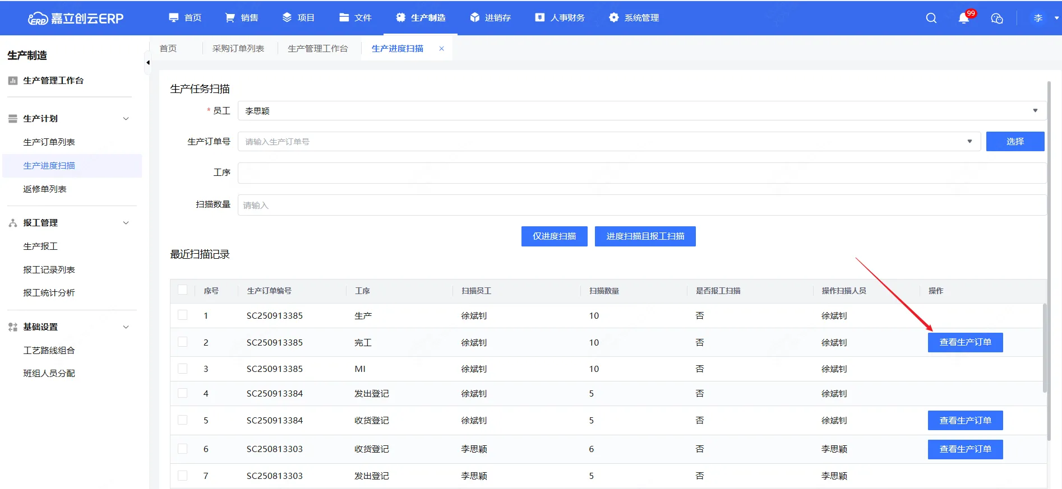The height and width of the screenshot is (489, 1062).
Task: Open the 员工 dropdown showing 李思颖
Action: [640, 111]
